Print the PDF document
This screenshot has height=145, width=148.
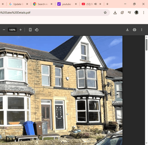click(135, 30)
